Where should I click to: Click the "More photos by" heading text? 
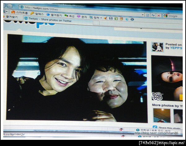point(167,106)
